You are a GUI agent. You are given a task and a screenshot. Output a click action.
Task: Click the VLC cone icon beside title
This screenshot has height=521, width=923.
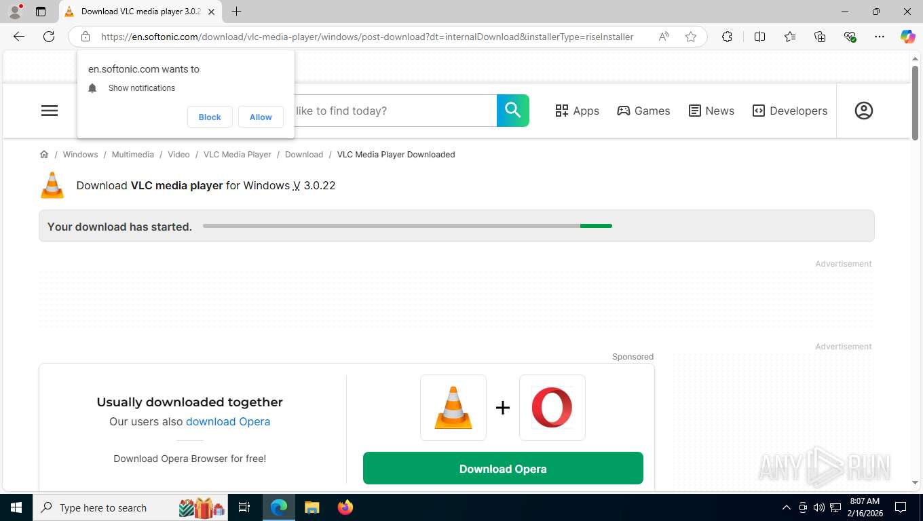coord(52,185)
